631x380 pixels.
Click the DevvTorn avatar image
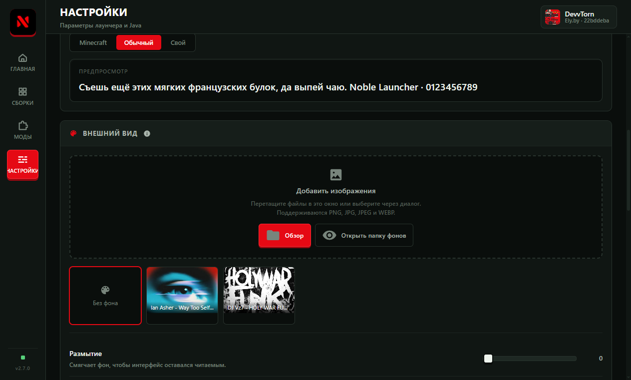[x=553, y=17]
